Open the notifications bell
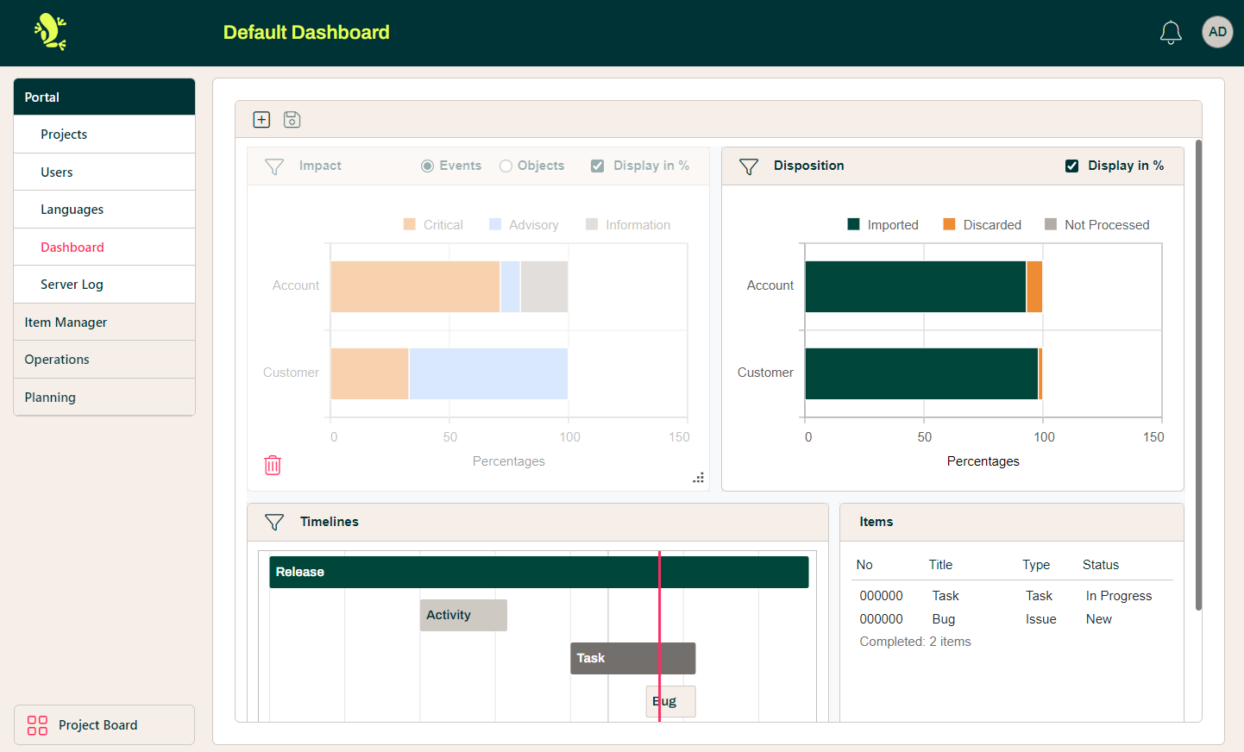Image resolution: width=1244 pixels, height=752 pixels. pos(1170,33)
